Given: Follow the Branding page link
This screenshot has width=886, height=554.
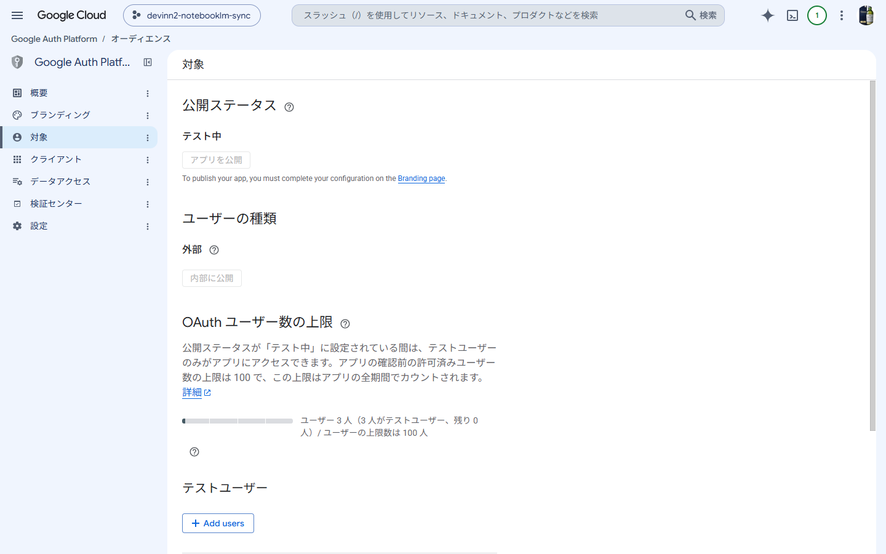Looking at the screenshot, I should (421, 179).
